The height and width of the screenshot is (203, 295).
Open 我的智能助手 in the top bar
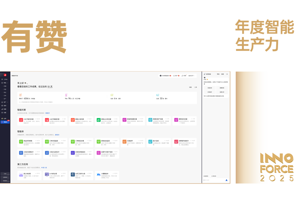pyautogui.click(x=165, y=76)
